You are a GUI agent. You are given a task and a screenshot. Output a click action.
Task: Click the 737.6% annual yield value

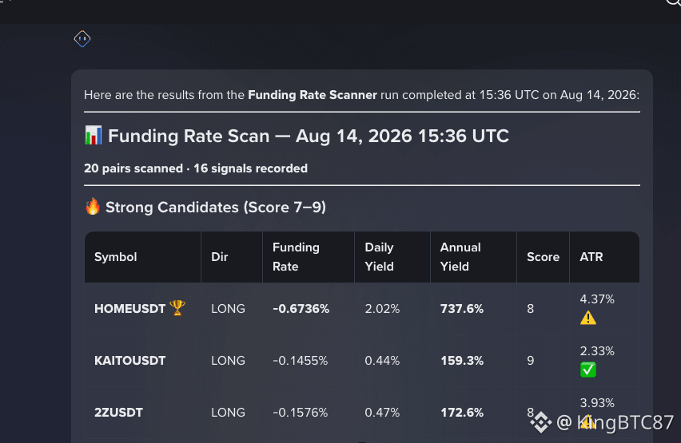pos(462,308)
